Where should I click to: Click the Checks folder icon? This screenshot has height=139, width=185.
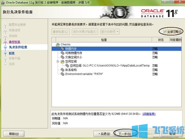pos(58,44)
